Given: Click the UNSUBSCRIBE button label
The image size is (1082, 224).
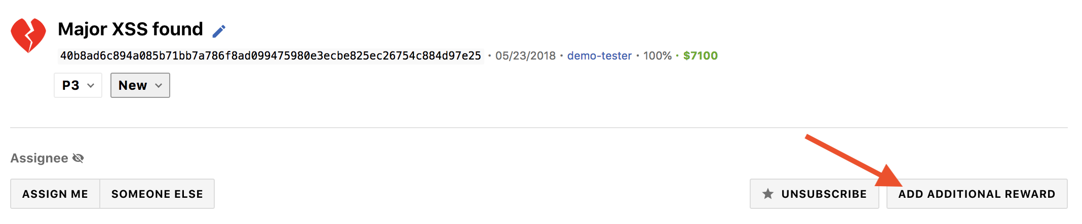Looking at the screenshot, I should [824, 194].
